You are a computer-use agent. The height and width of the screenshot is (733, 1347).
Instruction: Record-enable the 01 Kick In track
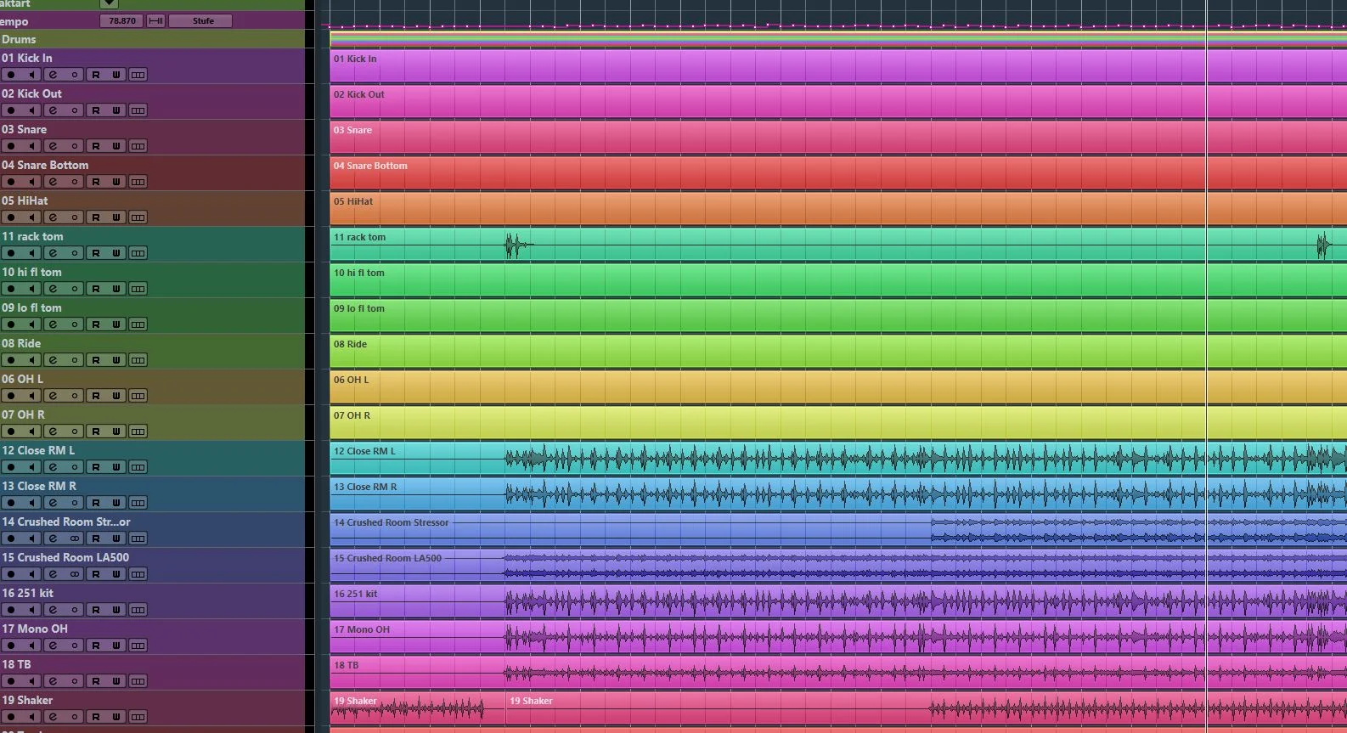tap(12, 75)
